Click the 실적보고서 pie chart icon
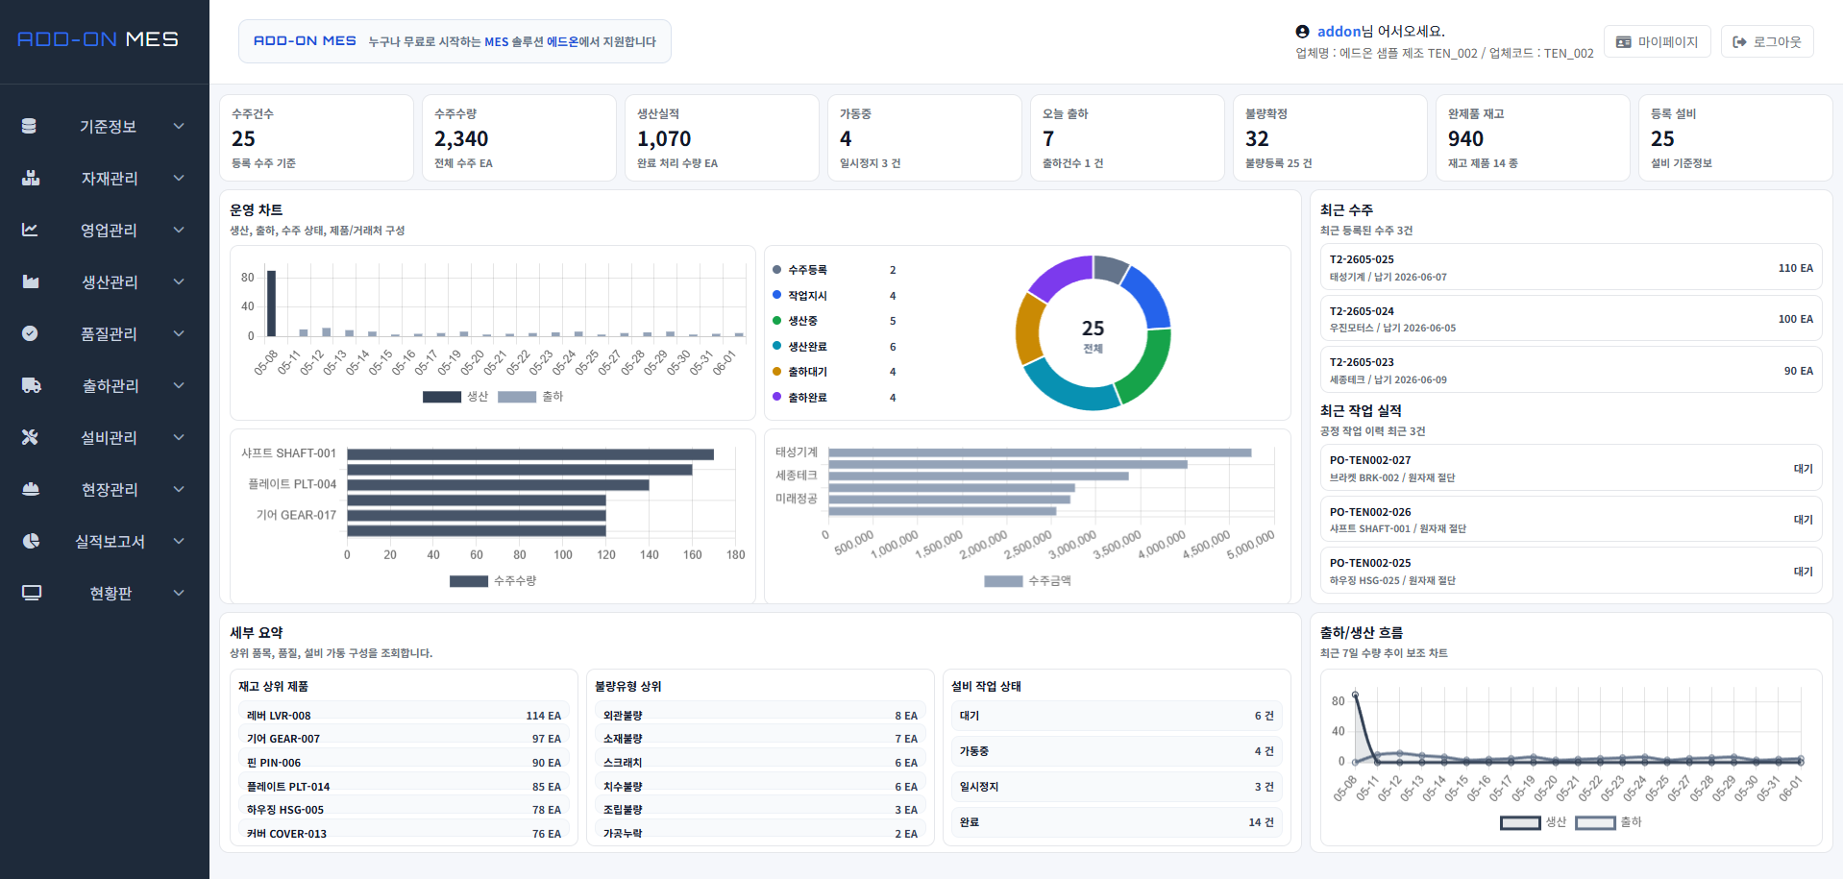1843x879 pixels. 31,541
